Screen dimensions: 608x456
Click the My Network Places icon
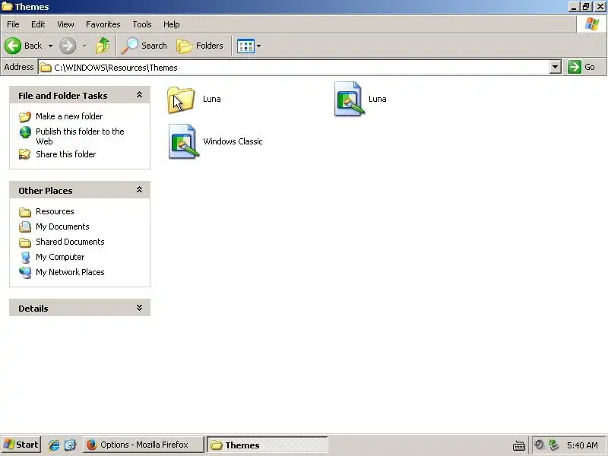pos(25,273)
